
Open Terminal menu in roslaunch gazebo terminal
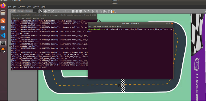coord(36,18)
